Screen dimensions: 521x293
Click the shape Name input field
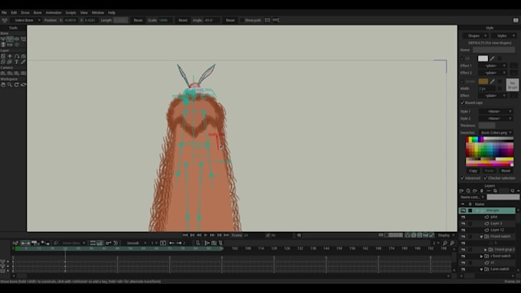click(493, 50)
